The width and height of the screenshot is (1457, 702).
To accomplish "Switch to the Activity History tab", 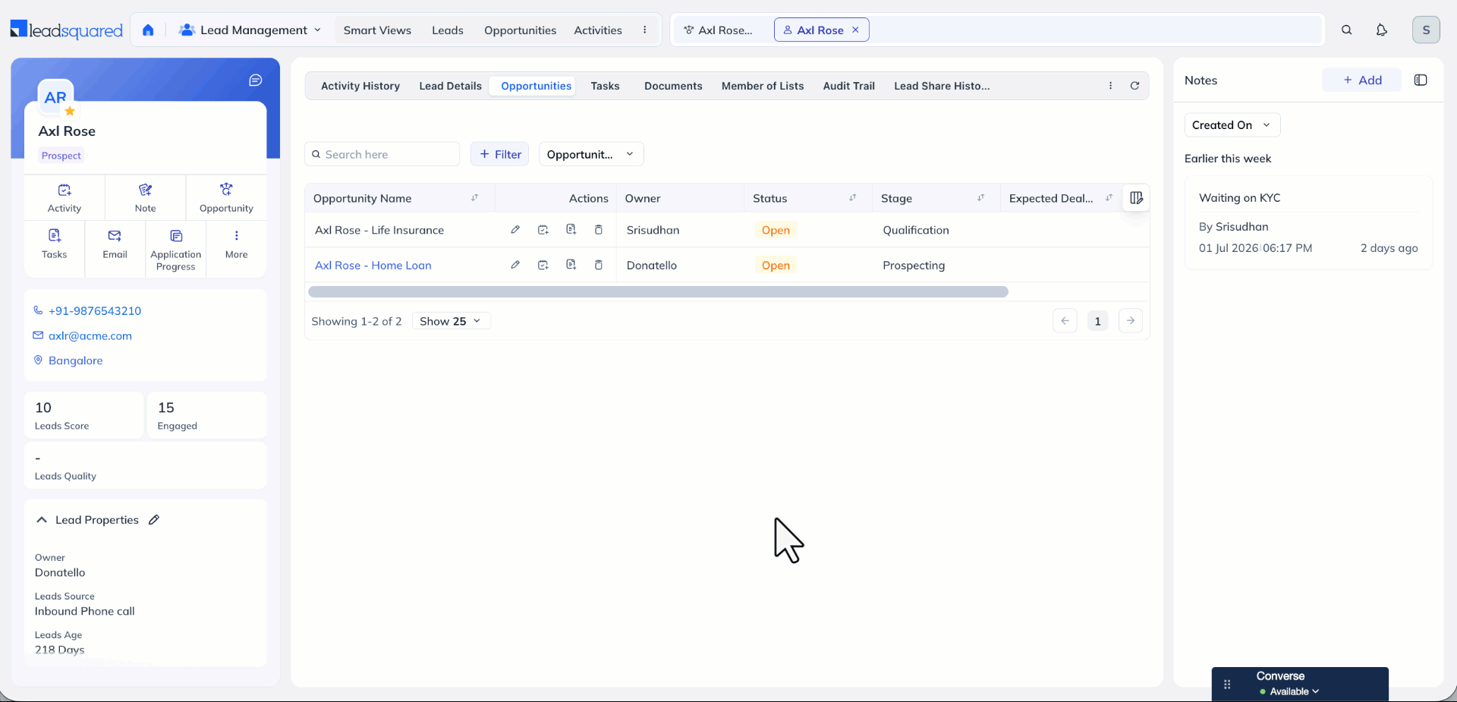I will [360, 86].
